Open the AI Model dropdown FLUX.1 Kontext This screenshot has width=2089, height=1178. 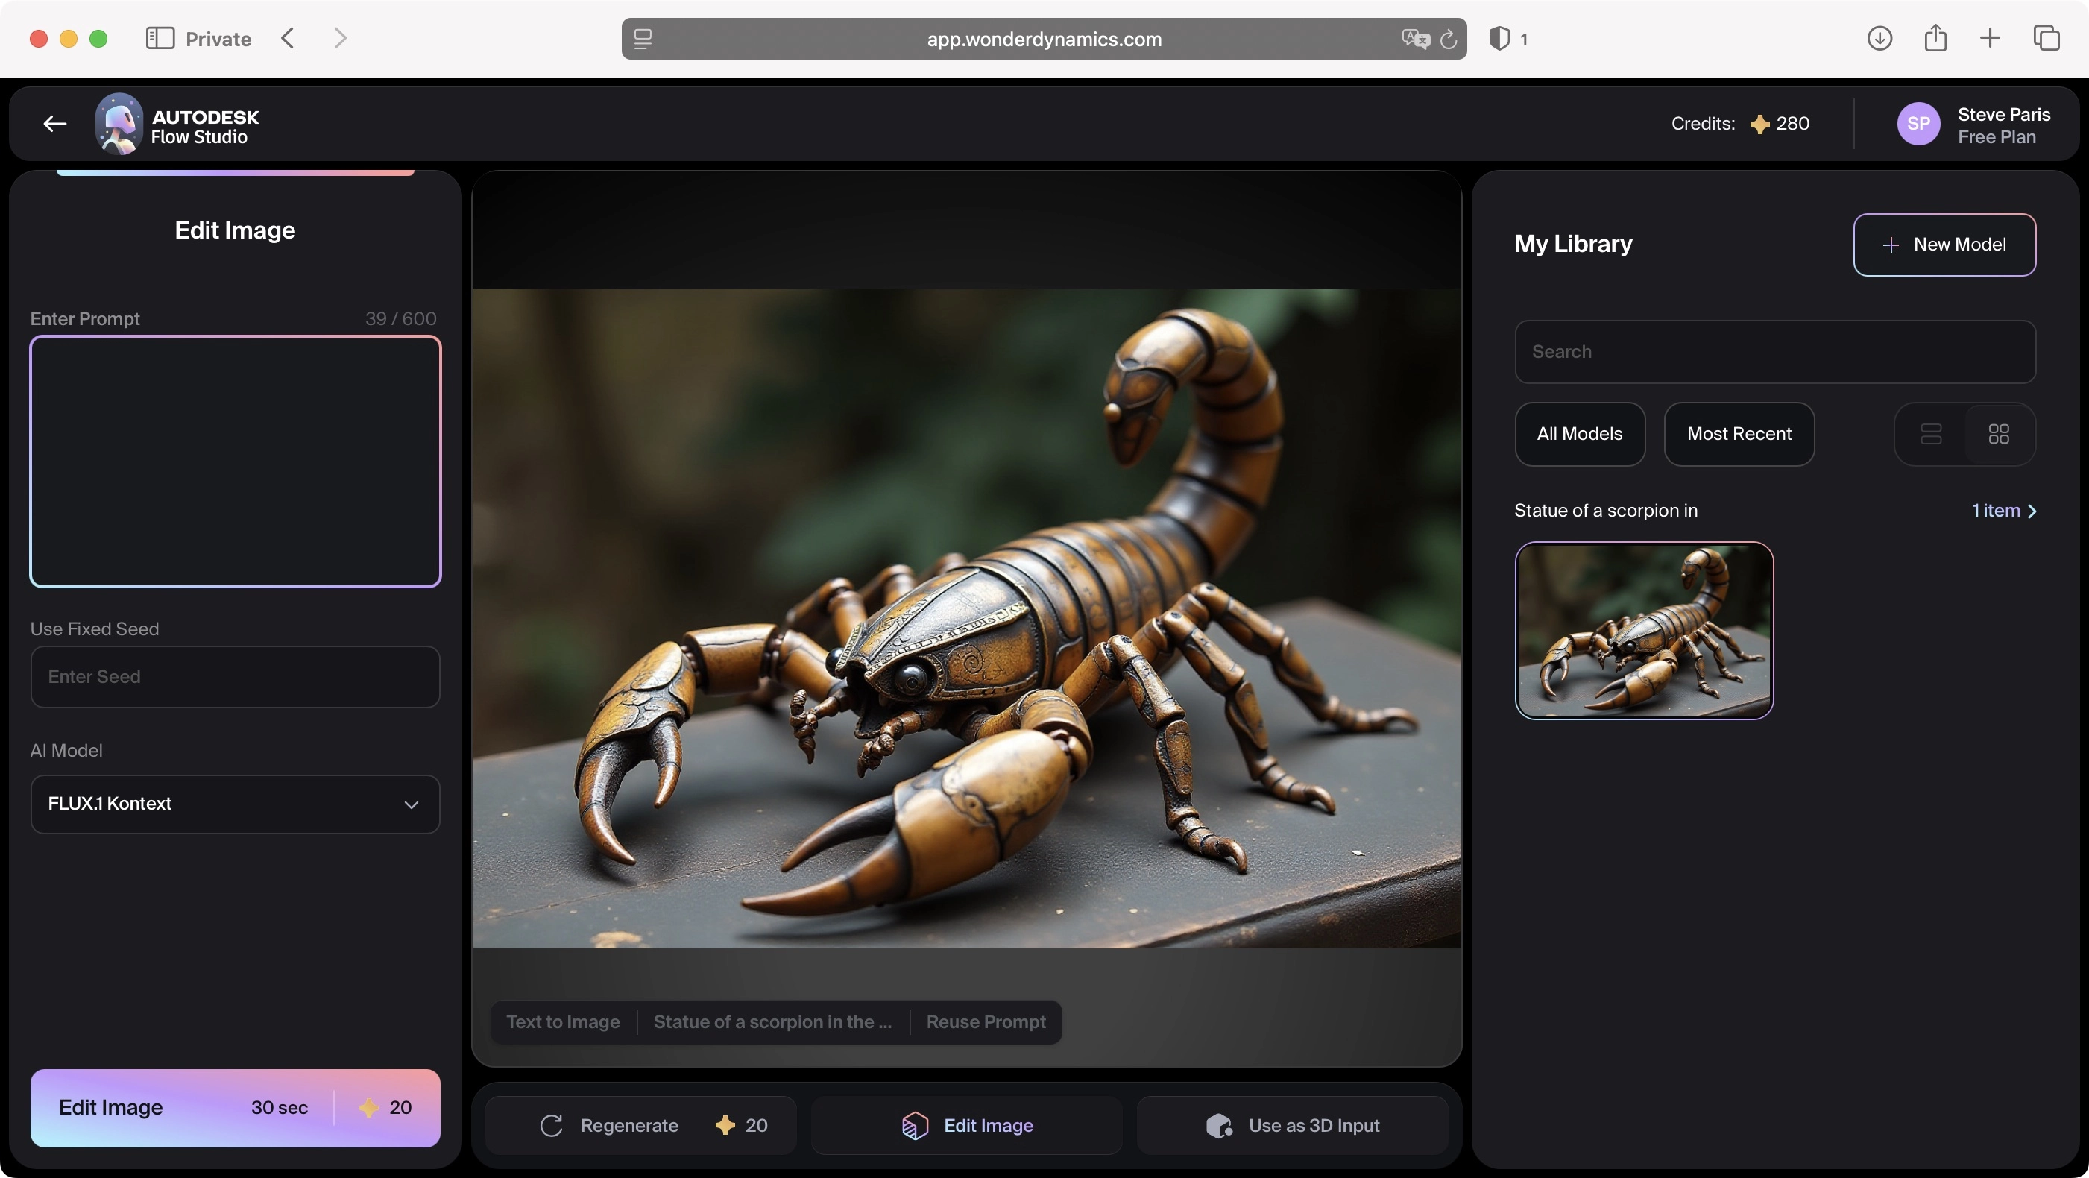[x=235, y=804]
